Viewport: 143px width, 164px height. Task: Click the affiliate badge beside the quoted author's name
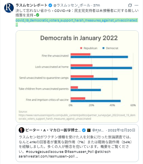coord(89,130)
